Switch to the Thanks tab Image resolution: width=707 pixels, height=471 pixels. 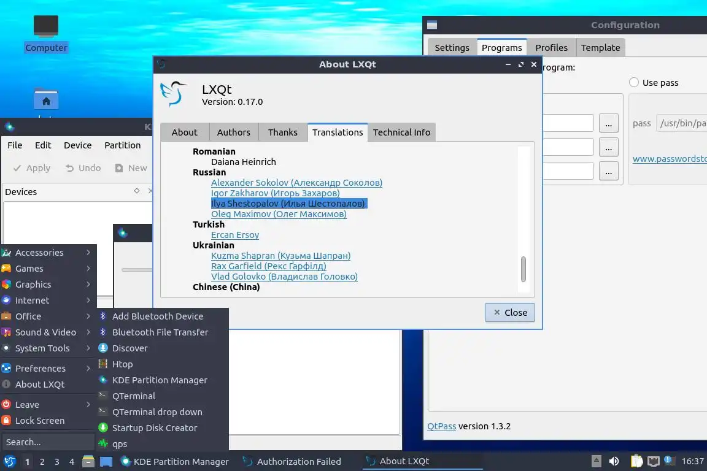coord(283,132)
